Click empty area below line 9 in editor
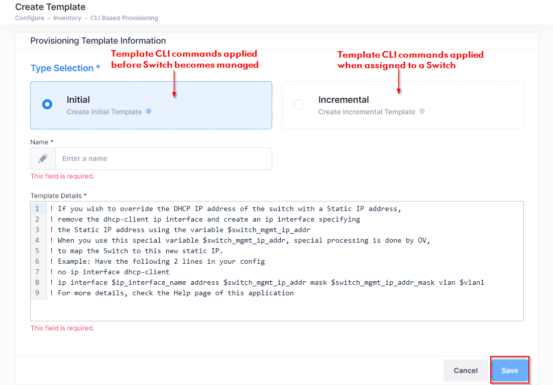 click(x=276, y=308)
